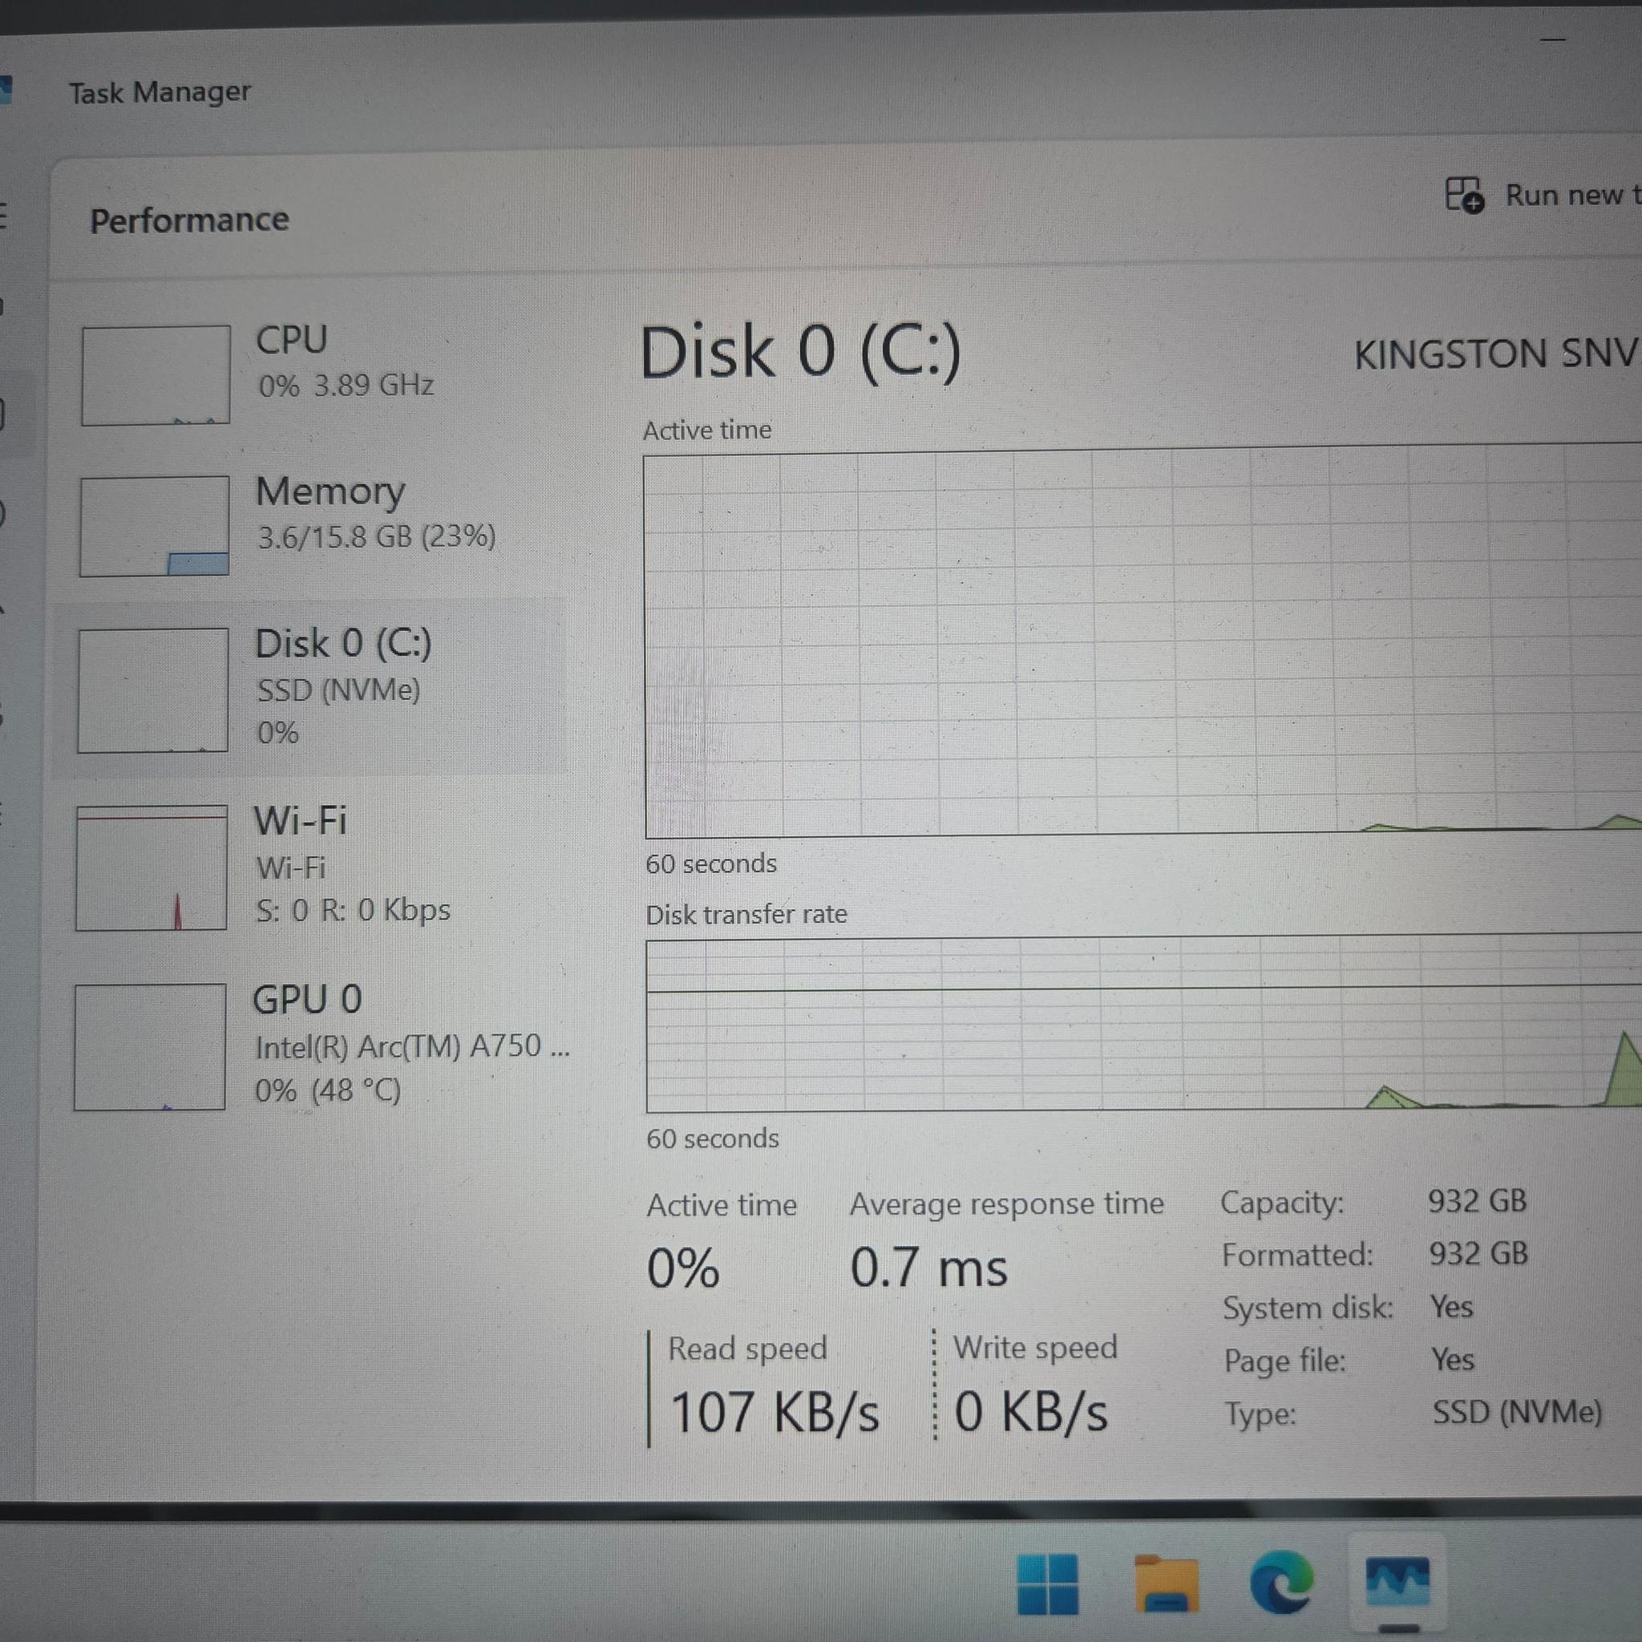Launch Microsoft Edge from the taskbar

[x=1282, y=1583]
